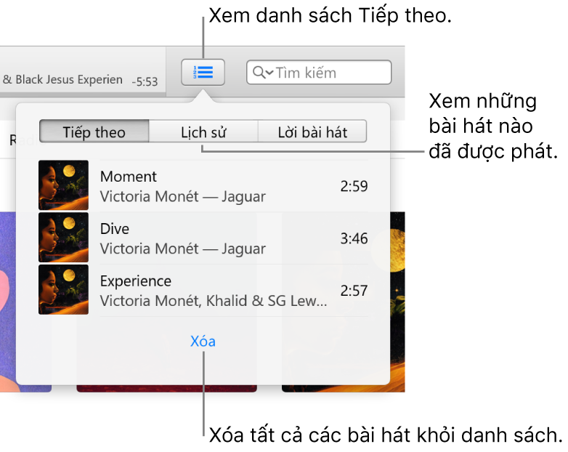Click the 2:57 duration
Viewport: 568px width, 452px height.
pos(354,291)
